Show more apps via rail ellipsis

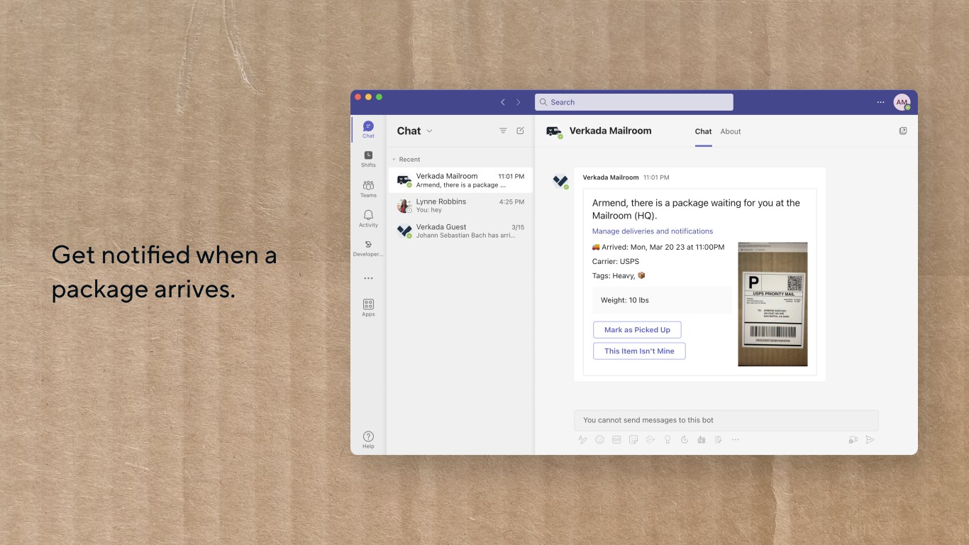coord(368,278)
